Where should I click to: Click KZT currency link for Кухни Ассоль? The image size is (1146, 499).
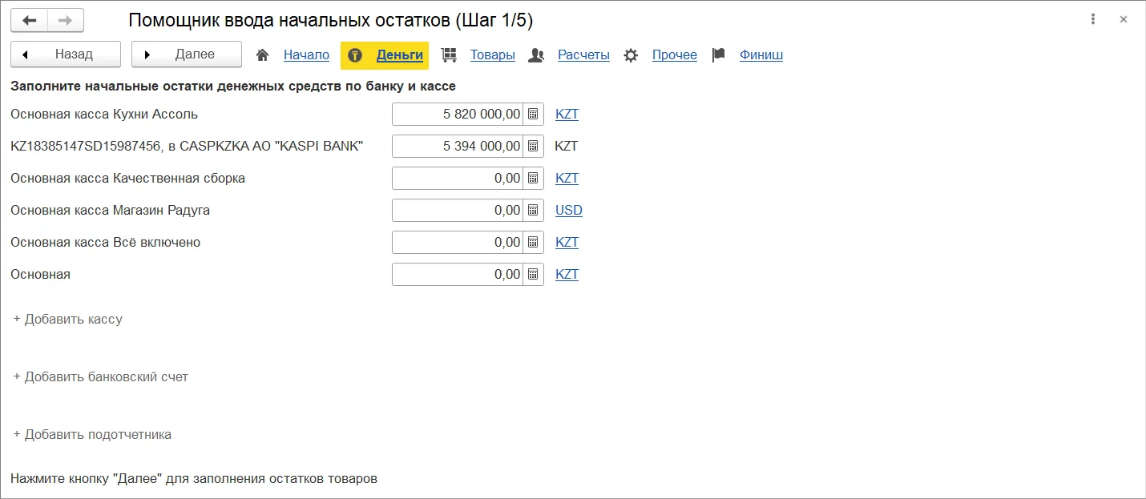click(567, 115)
